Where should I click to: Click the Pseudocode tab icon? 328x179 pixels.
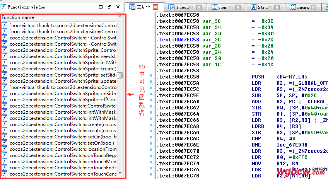[171, 7]
